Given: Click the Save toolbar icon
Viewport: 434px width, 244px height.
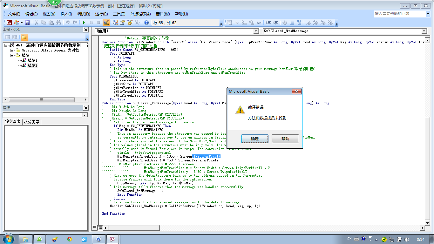Looking at the screenshot, I should tap(27, 23).
